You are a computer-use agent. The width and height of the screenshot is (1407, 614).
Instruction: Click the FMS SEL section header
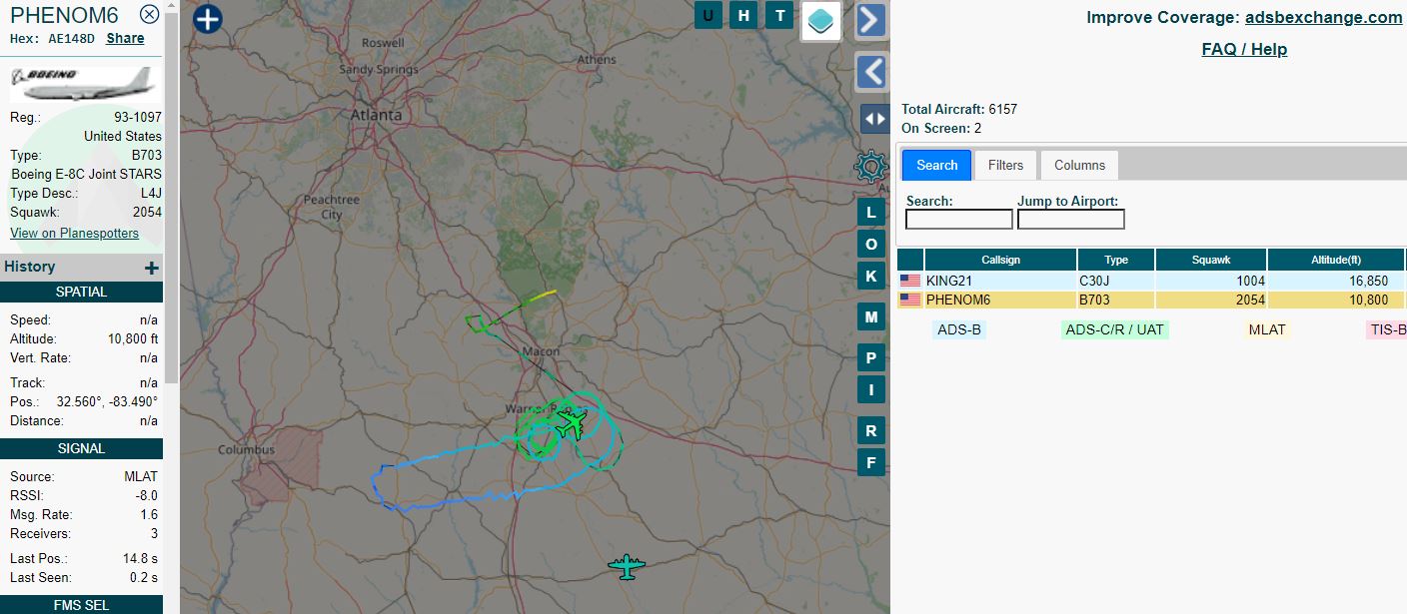(x=81, y=605)
